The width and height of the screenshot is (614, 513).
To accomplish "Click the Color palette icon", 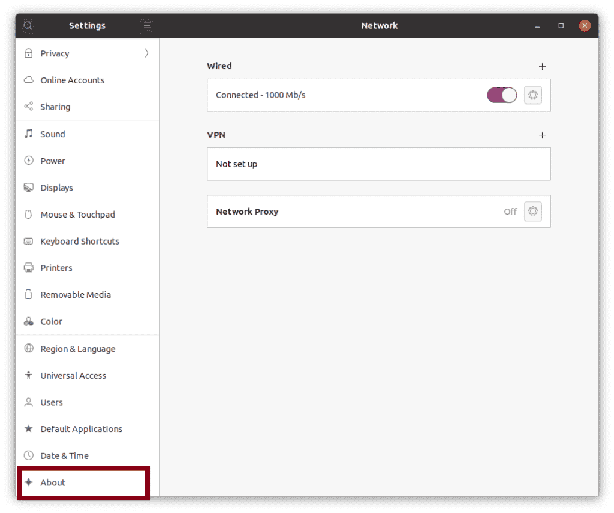I will click(28, 321).
